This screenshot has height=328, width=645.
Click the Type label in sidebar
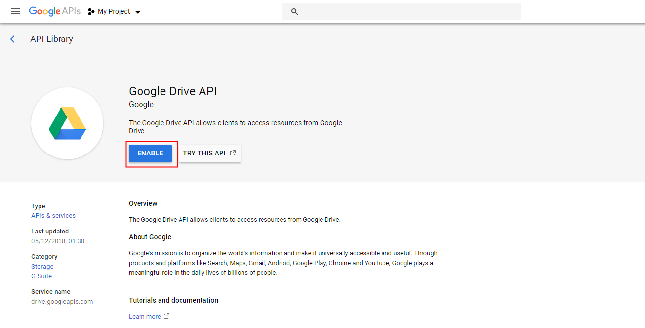click(x=38, y=206)
